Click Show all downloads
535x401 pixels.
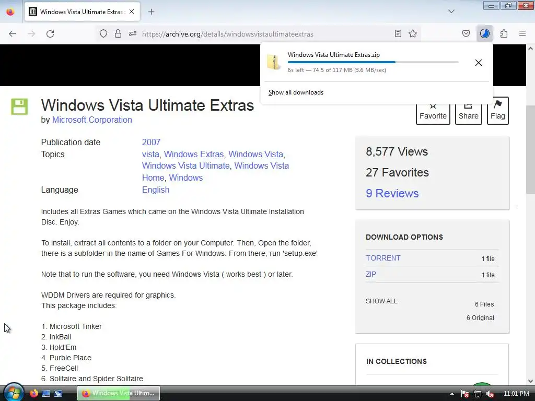[x=296, y=92]
